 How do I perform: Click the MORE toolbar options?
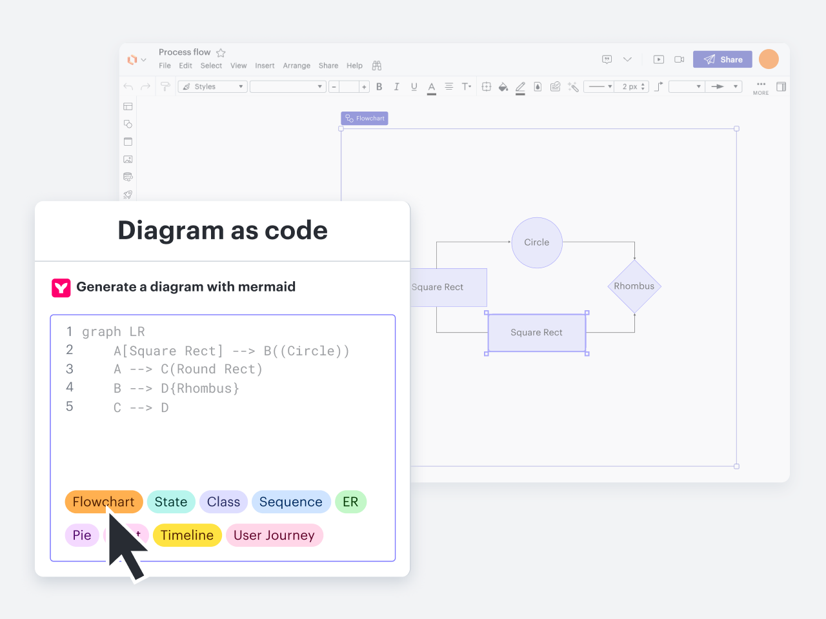click(x=761, y=88)
